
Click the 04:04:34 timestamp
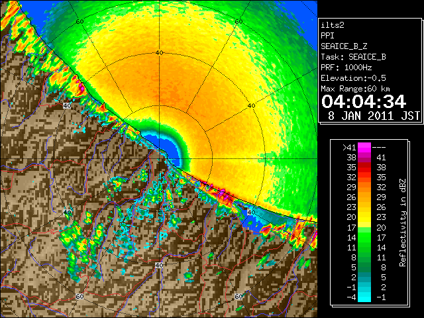point(364,101)
